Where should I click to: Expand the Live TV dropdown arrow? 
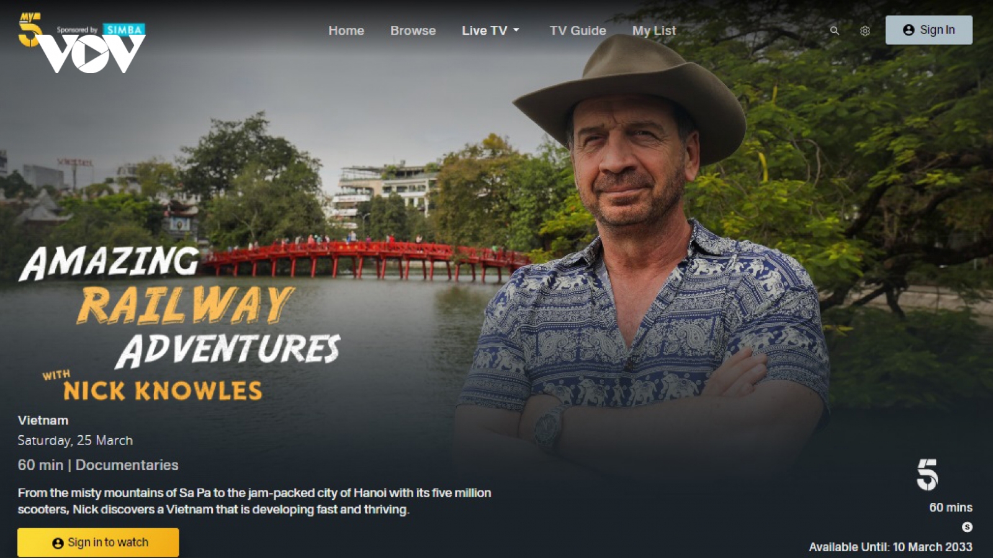click(516, 30)
